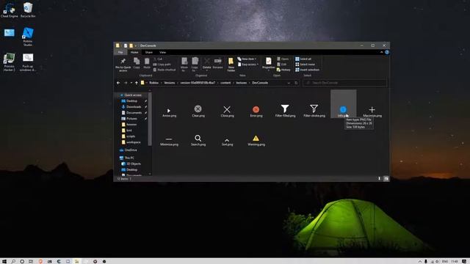The image size is (470, 264).
Task: Open the Move to dropdown in Organize
Action: (184, 65)
